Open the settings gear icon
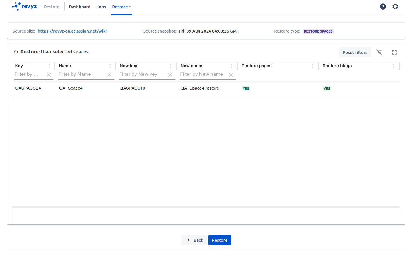 pyautogui.click(x=395, y=7)
